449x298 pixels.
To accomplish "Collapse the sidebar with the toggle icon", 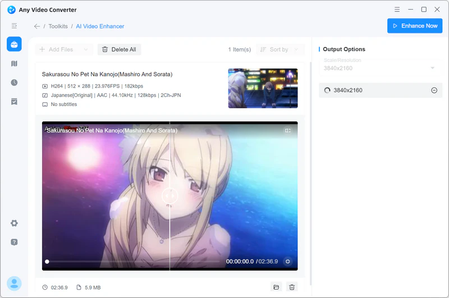I will coord(14,26).
